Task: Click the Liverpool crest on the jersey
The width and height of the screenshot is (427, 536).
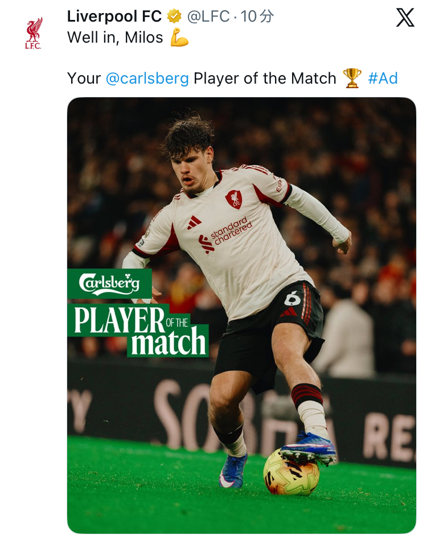Action: [233, 199]
